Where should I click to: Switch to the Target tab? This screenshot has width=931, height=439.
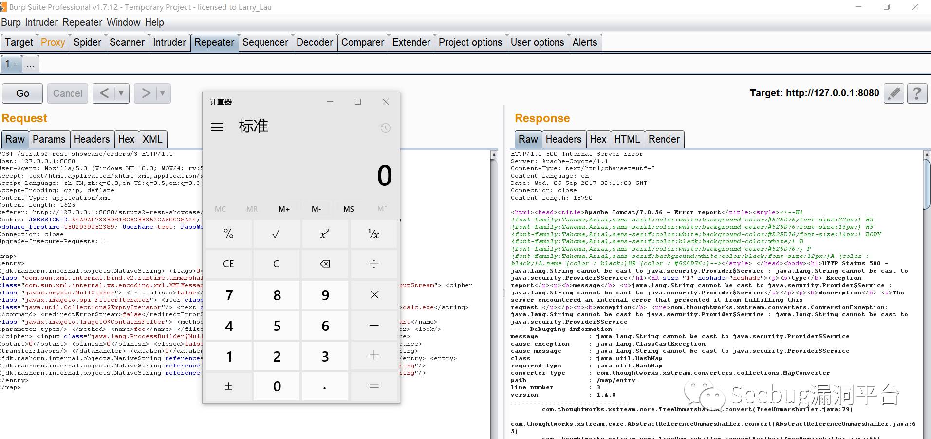(x=19, y=42)
